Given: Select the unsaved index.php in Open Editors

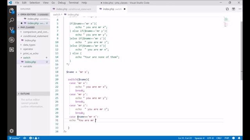Looking at the screenshot, I should point(33,23).
